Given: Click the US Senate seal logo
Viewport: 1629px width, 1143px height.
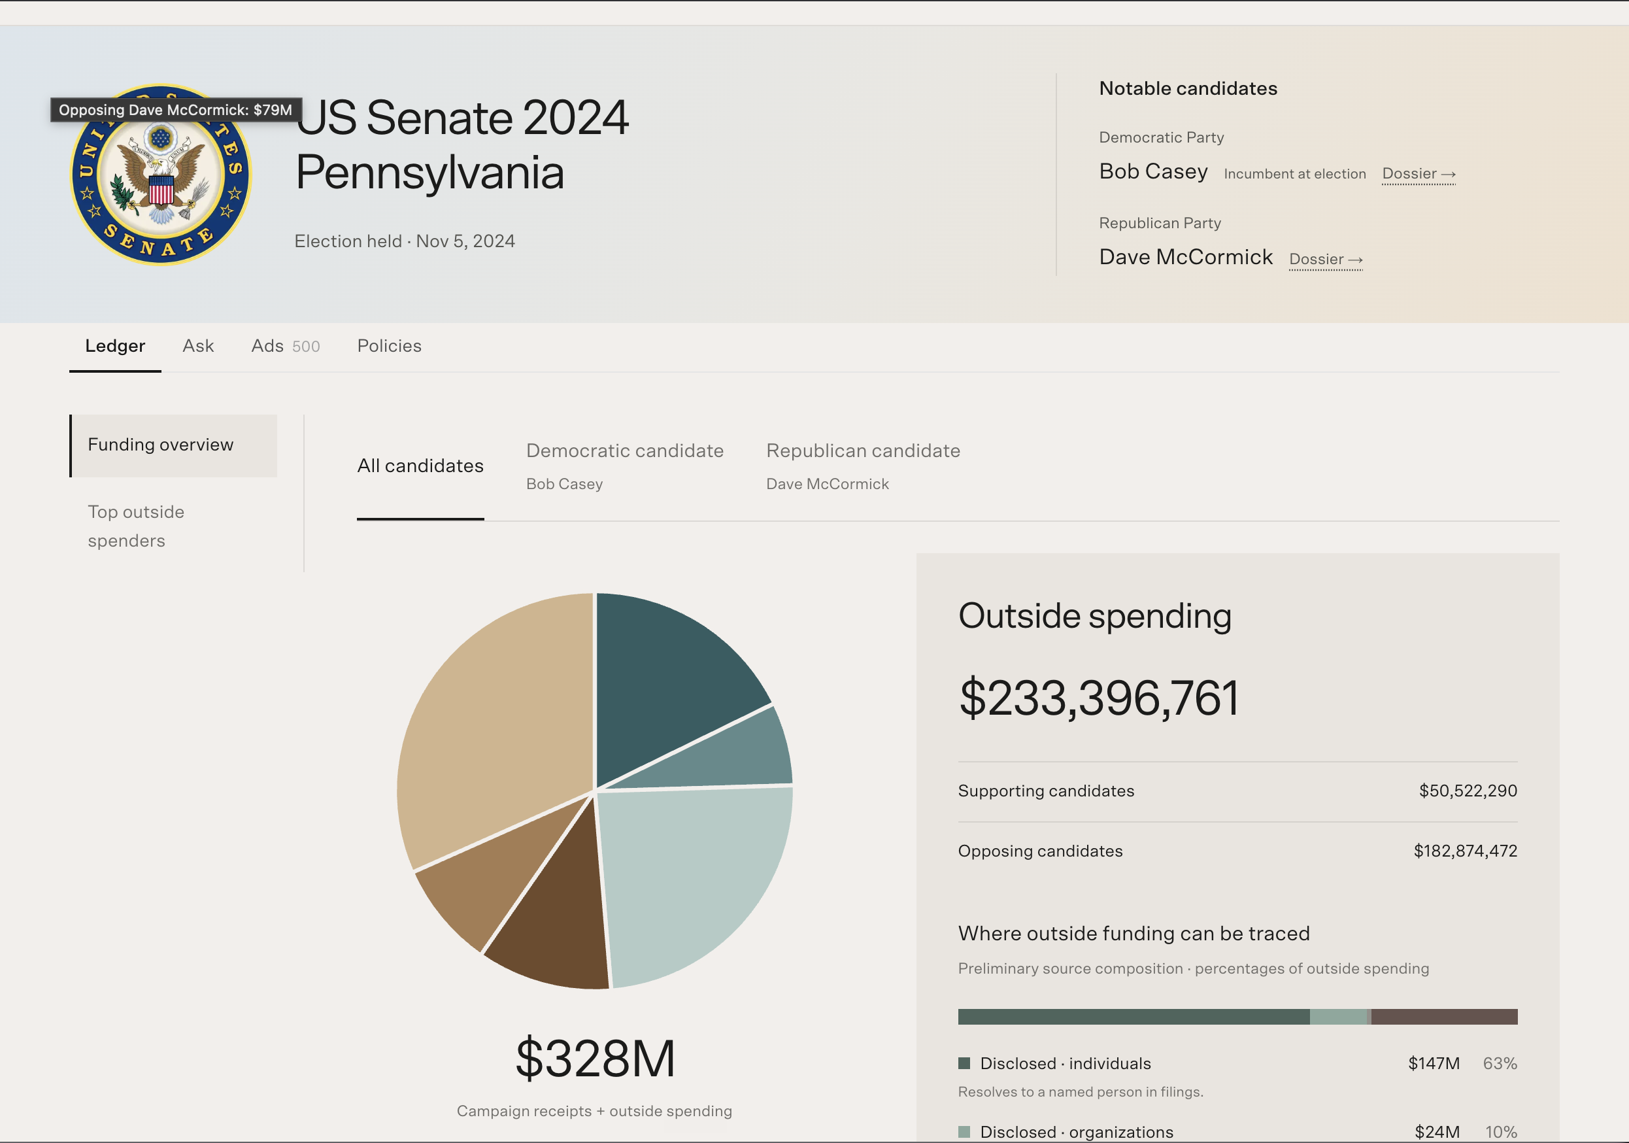Looking at the screenshot, I should pos(161,175).
